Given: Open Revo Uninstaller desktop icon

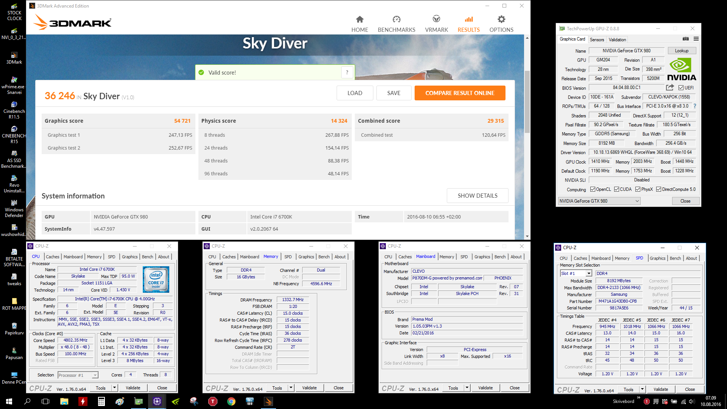Looking at the screenshot, I should click(x=14, y=184).
